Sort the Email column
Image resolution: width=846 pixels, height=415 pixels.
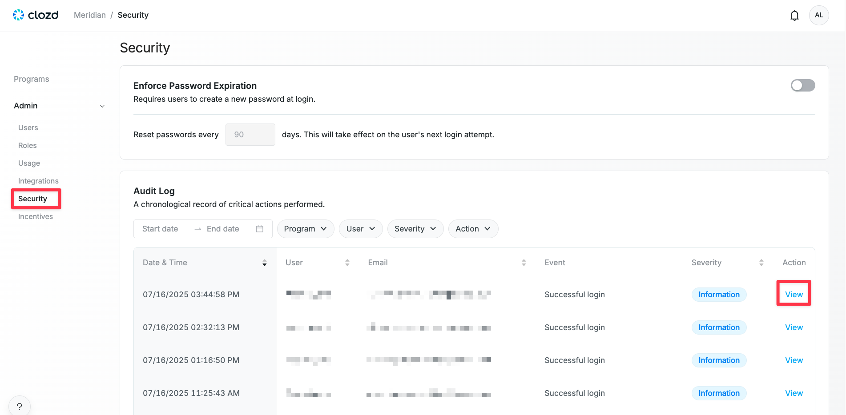524,263
